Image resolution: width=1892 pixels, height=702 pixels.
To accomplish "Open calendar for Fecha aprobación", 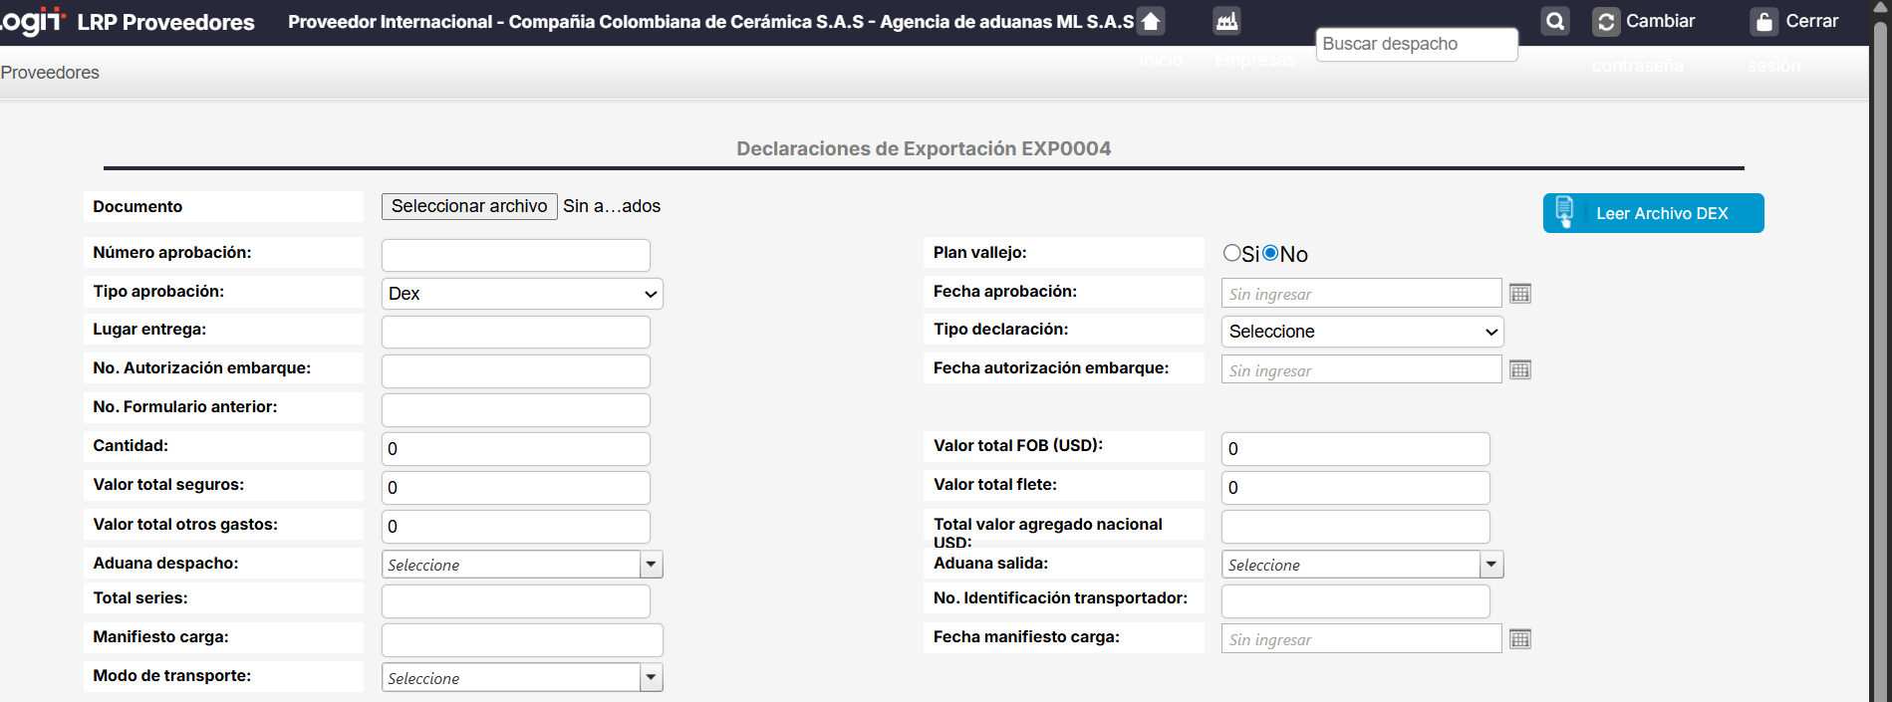I will point(1519,294).
